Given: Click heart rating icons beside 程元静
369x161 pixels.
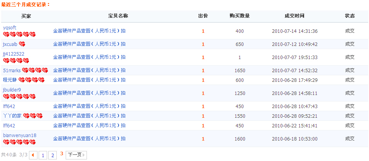Looking at the screenshot, I should coord(32,80).
